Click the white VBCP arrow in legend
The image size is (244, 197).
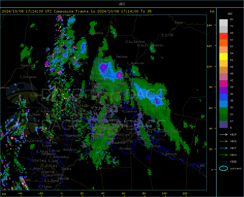(223, 134)
